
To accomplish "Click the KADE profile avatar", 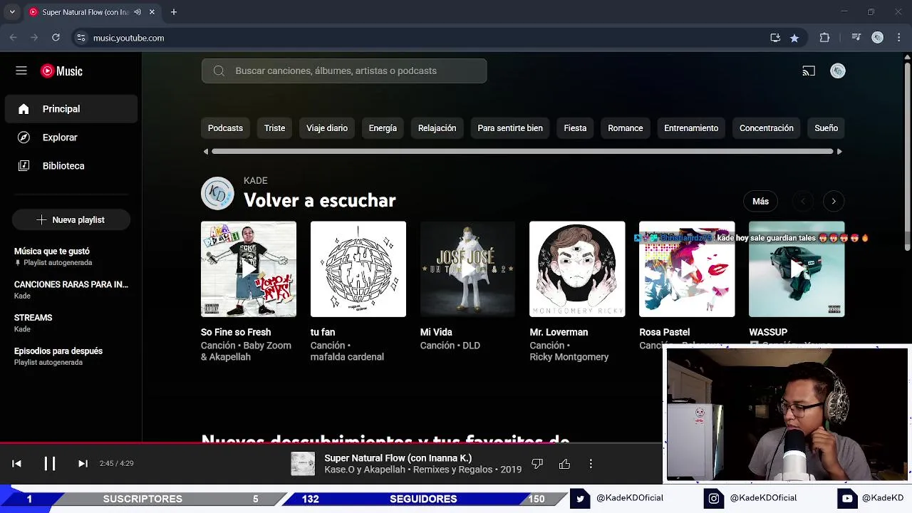I will click(x=217, y=193).
